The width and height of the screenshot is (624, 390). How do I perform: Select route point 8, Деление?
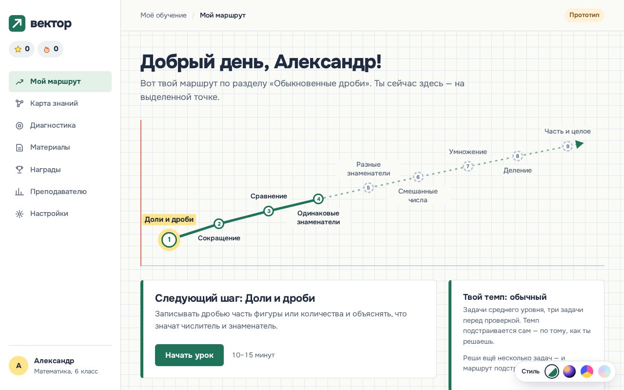tap(518, 156)
